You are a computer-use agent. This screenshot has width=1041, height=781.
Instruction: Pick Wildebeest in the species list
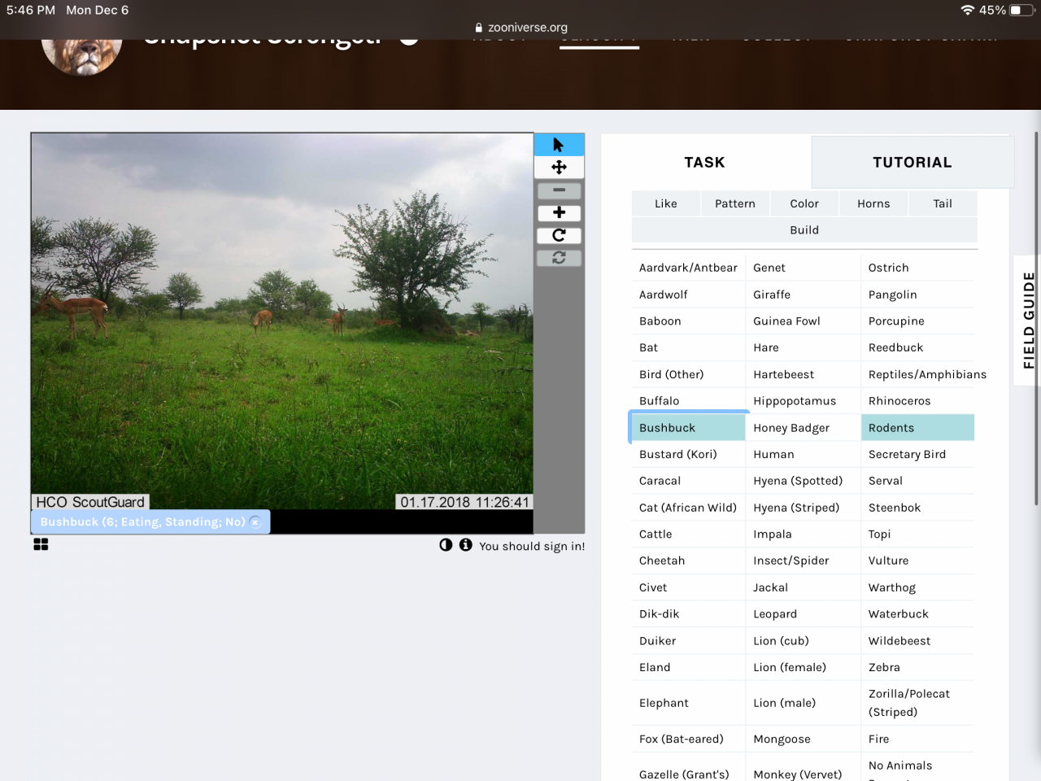click(917, 641)
